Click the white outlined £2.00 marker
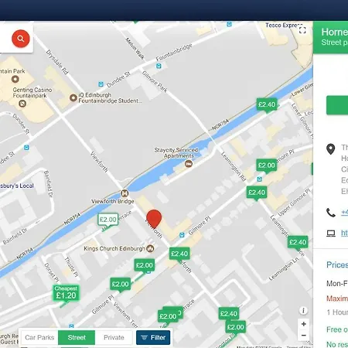This screenshot has height=348, width=348. tap(108, 220)
